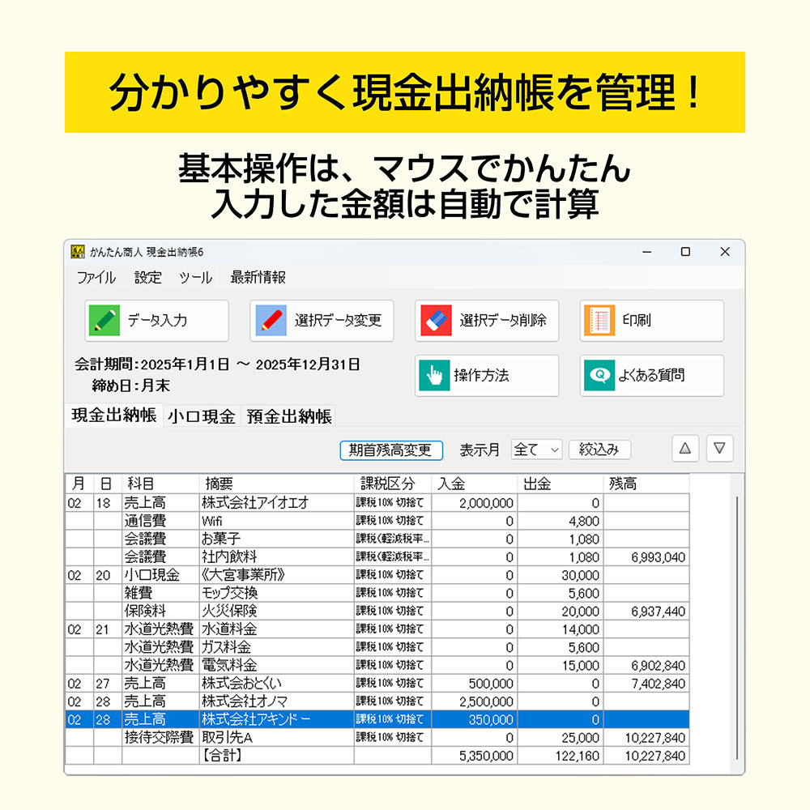Screen dimensions: 810x810
Task: Click the 5,350,000 total deposit cell
Action: tap(474, 756)
